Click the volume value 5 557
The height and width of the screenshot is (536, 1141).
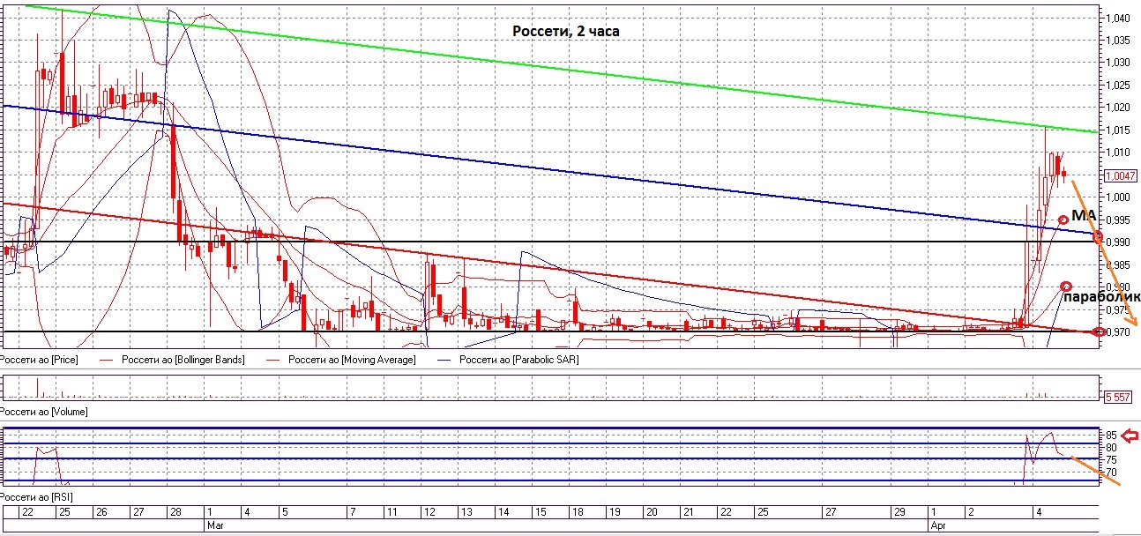1118,398
